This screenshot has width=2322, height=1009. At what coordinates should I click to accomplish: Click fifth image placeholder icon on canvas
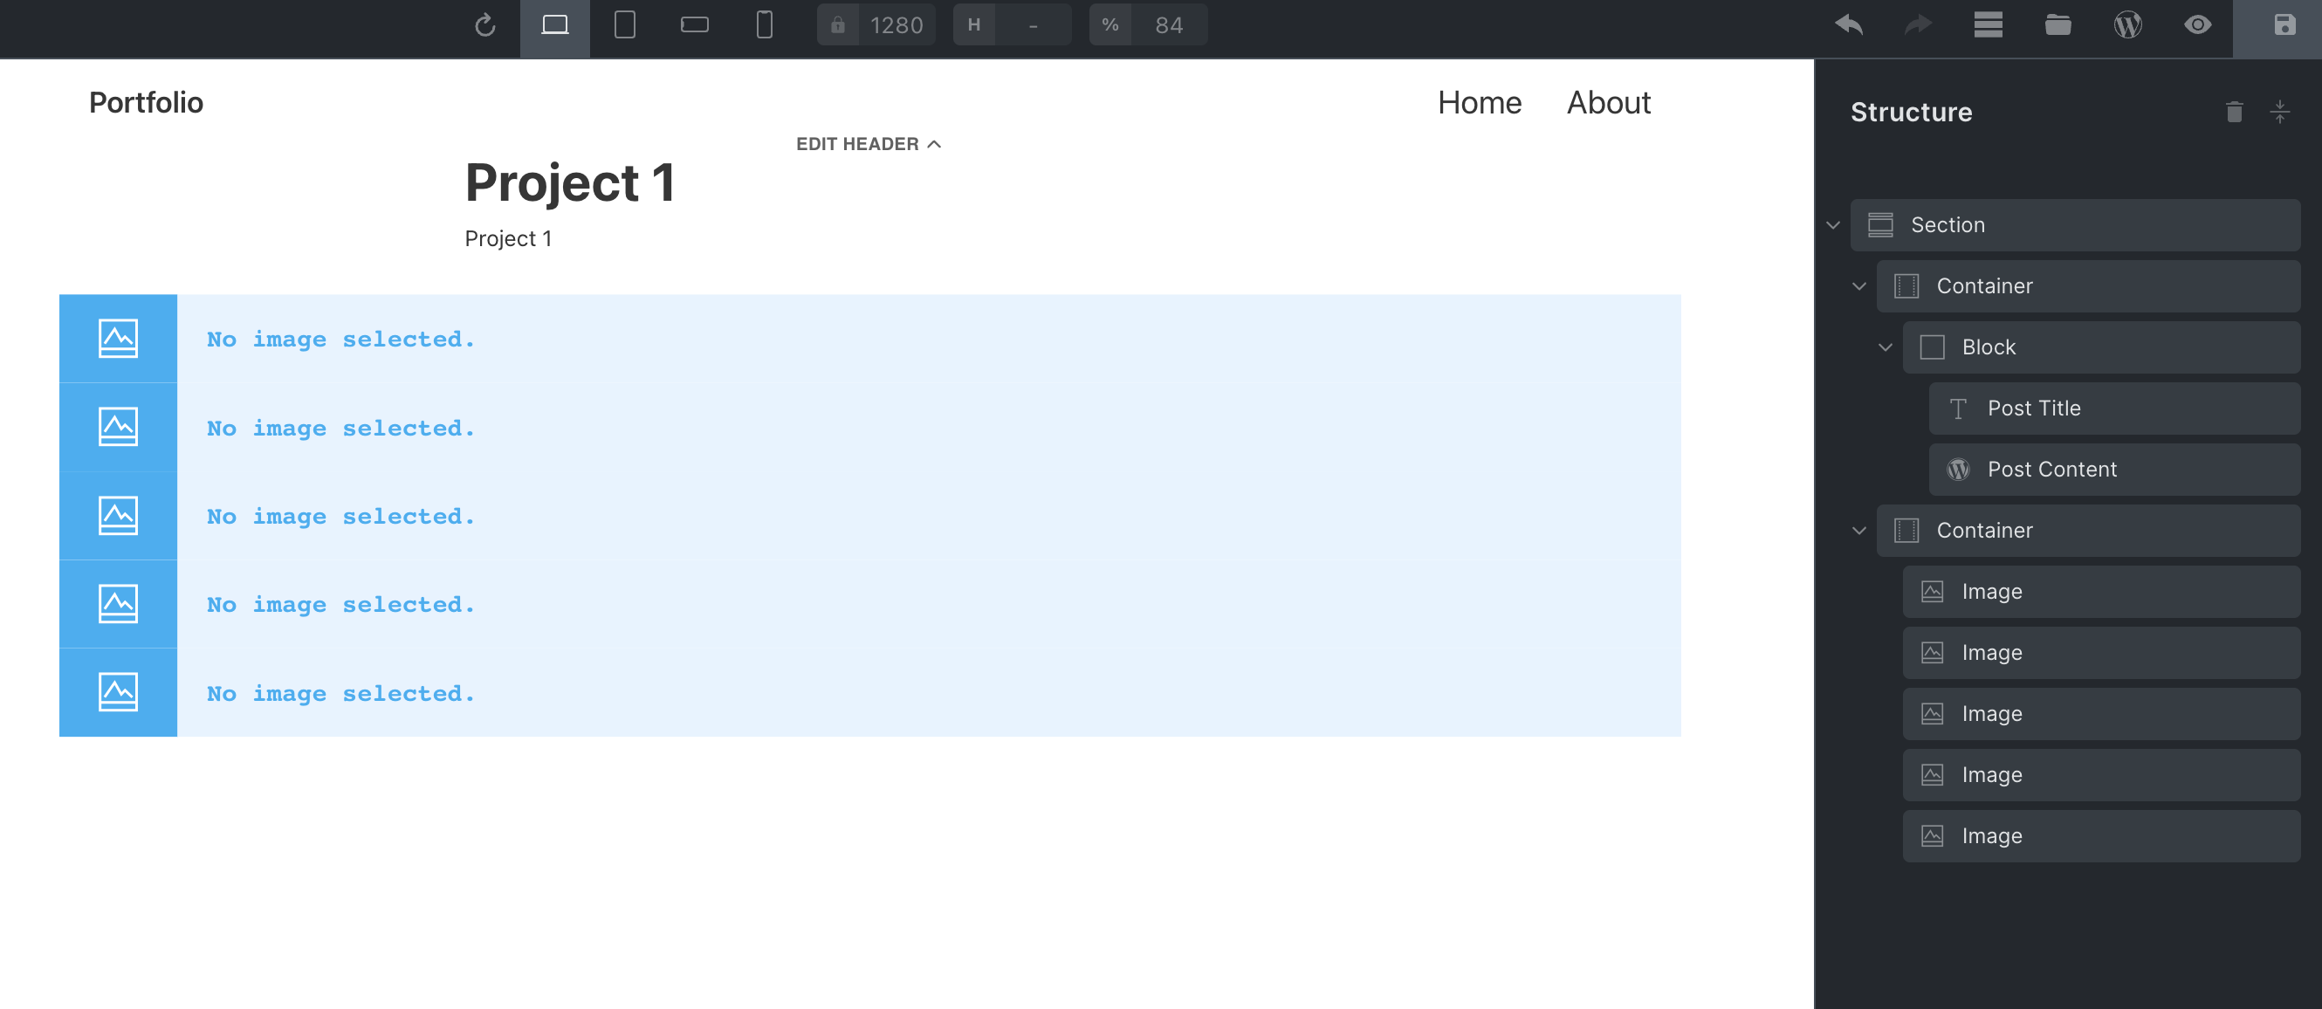coord(118,692)
